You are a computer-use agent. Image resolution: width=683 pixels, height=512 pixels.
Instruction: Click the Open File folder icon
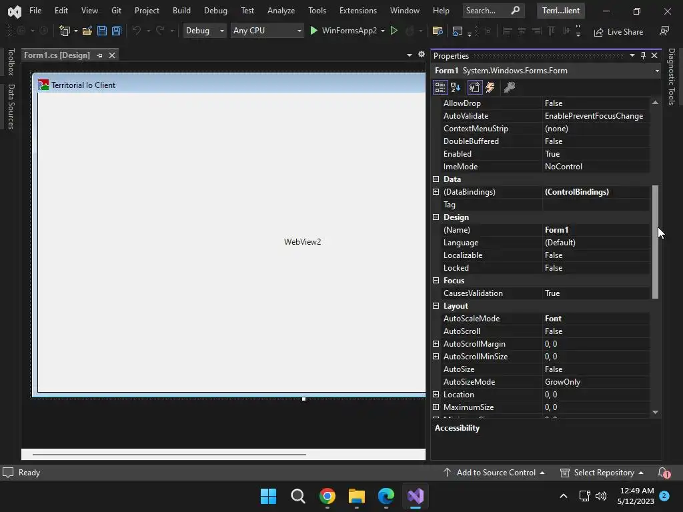(87, 31)
